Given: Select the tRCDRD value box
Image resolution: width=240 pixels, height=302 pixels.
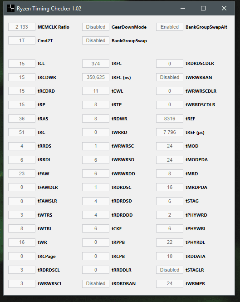Looking at the screenshot, I should click(22, 91).
